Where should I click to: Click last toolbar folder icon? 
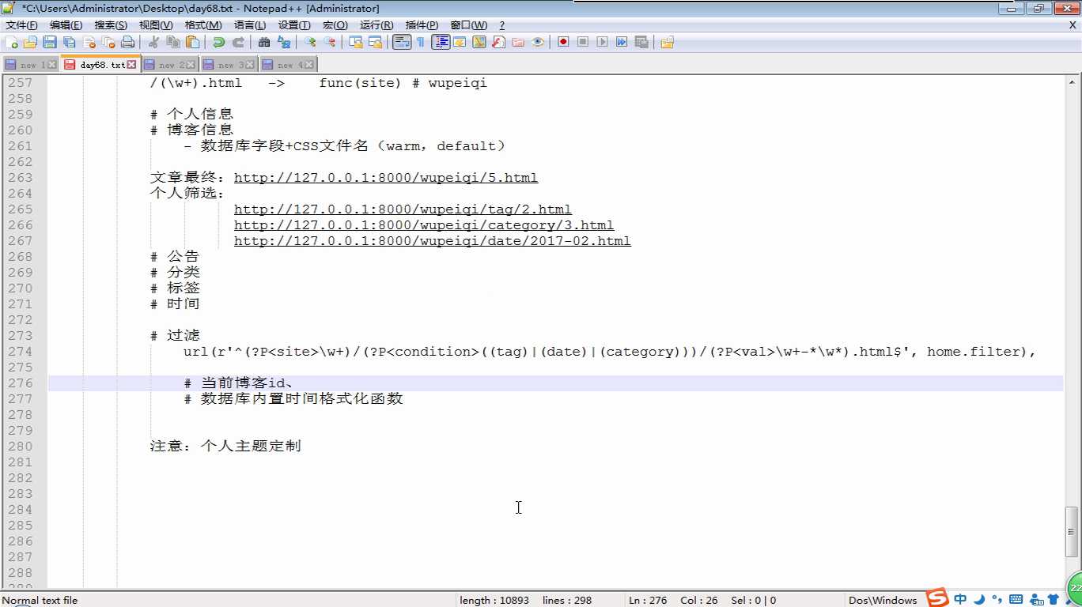668,42
